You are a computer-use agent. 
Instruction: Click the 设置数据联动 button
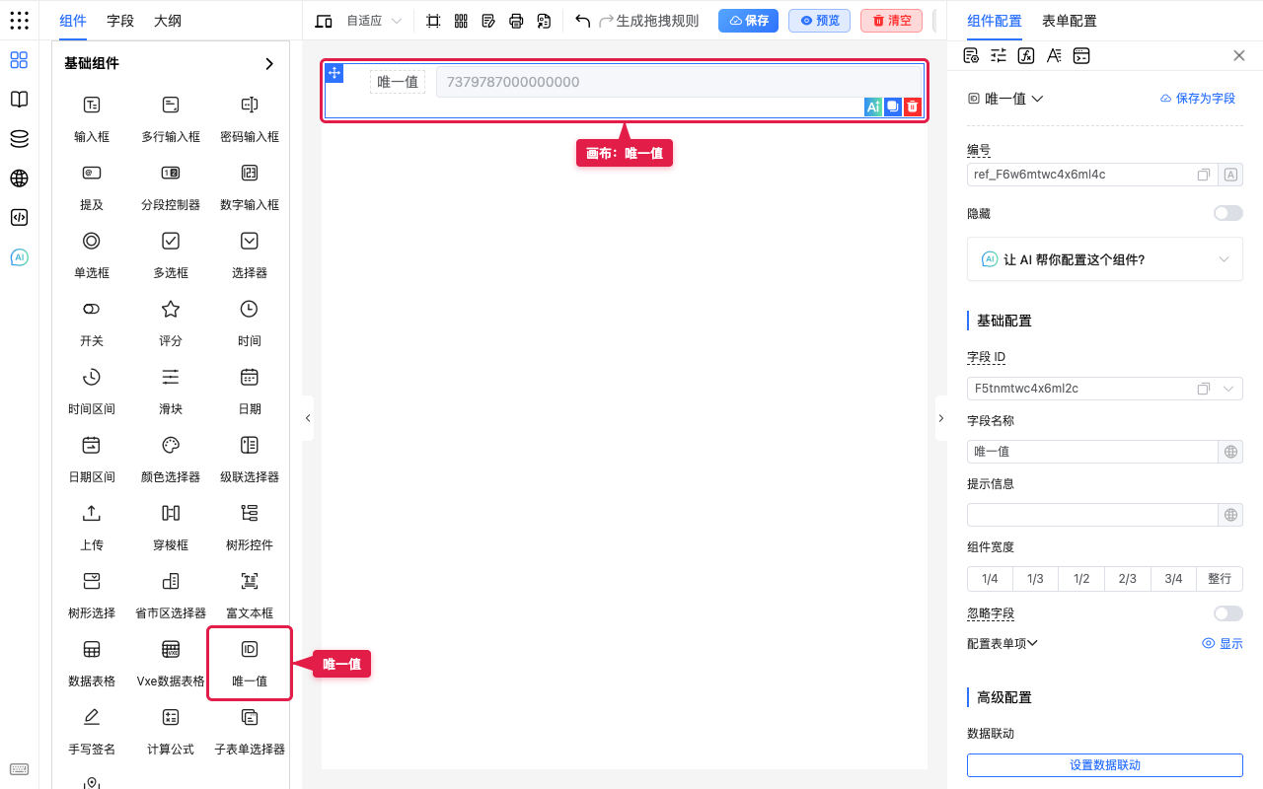[1105, 765]
